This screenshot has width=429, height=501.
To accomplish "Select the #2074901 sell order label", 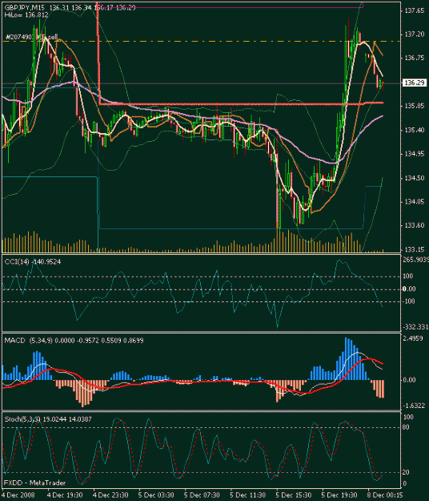I will (x=31, y=38).
